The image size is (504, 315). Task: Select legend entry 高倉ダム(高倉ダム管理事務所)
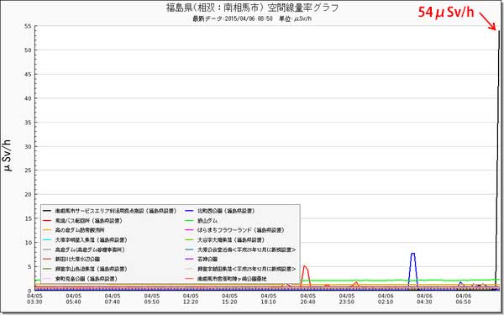click(90, 249)
